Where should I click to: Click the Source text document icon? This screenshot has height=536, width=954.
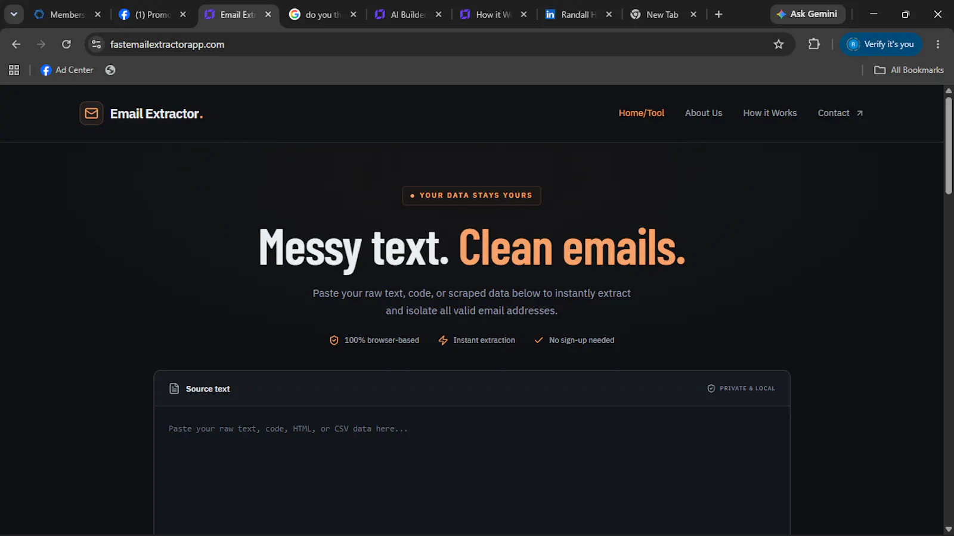[x=174, y=388]
